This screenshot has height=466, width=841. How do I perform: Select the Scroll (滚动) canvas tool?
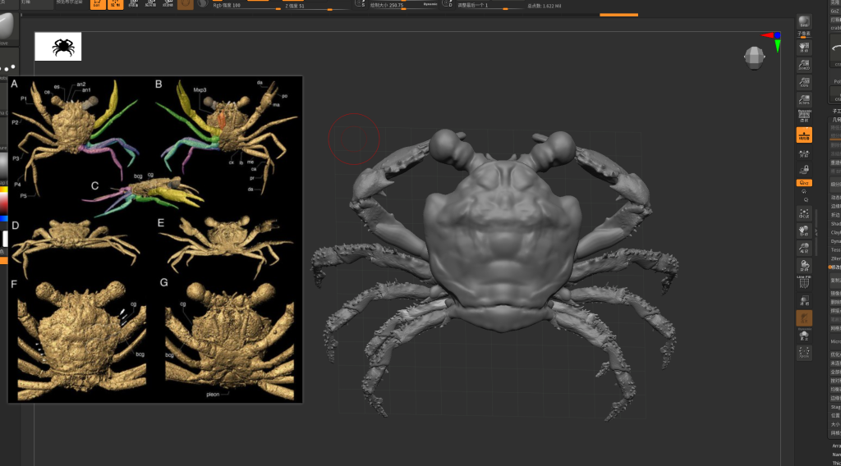coord(804,48)
